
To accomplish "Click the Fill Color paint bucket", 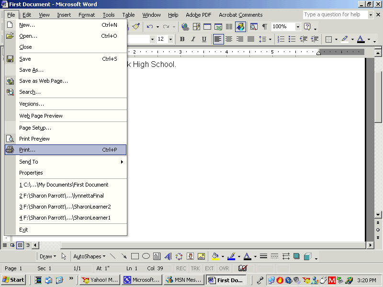I will (x=215, y=256).
